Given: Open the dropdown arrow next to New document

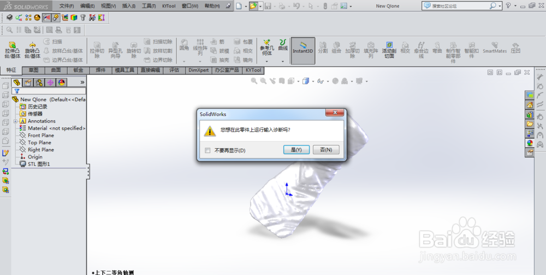Looking at the screenshot, I should click(246, 6).
